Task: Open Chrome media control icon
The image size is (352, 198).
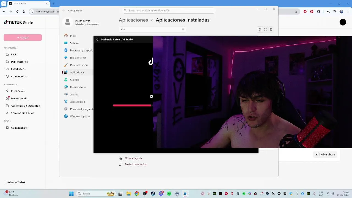Action: (335, 12)
